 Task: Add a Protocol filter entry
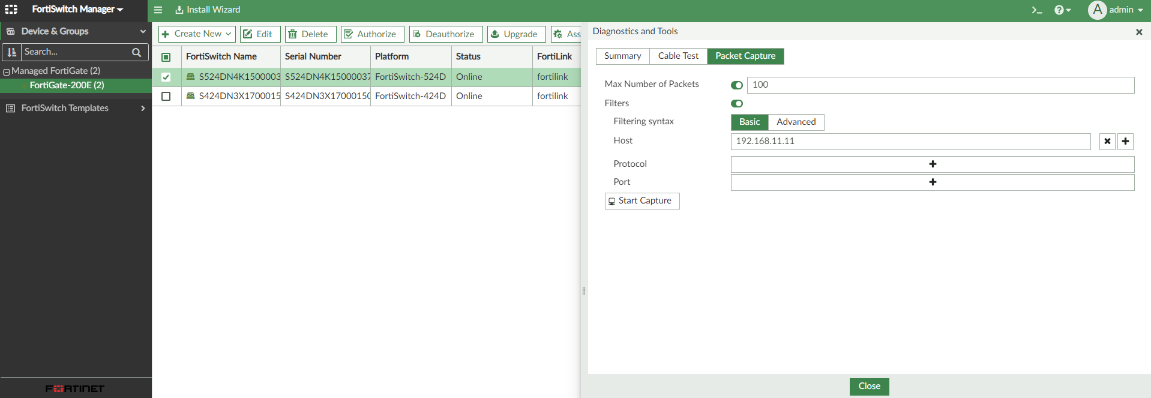pyautogui.click(x=933, y=164)
